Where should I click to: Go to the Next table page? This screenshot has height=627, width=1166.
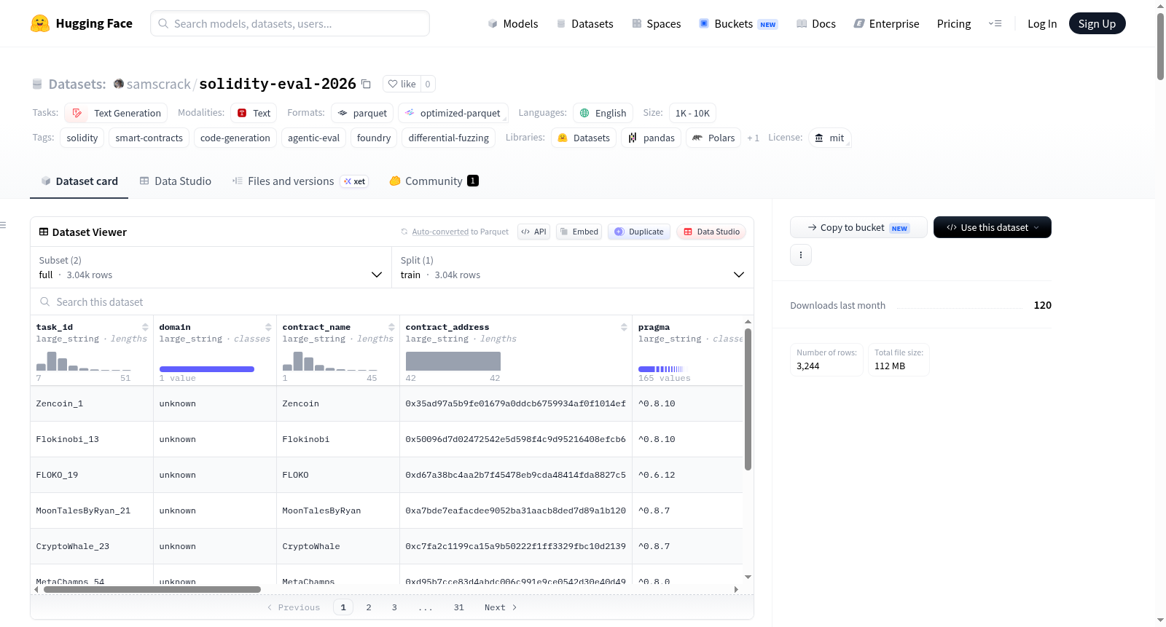click(x=501, y=607)
